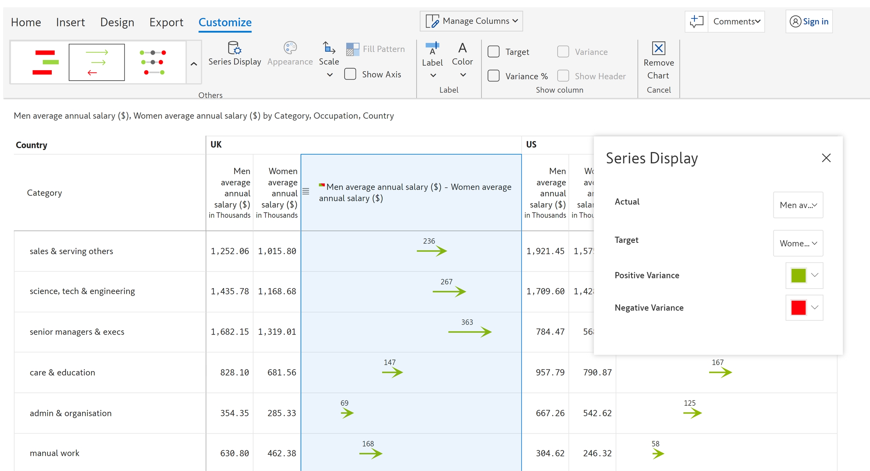Open the Export tab

[166, 22]
